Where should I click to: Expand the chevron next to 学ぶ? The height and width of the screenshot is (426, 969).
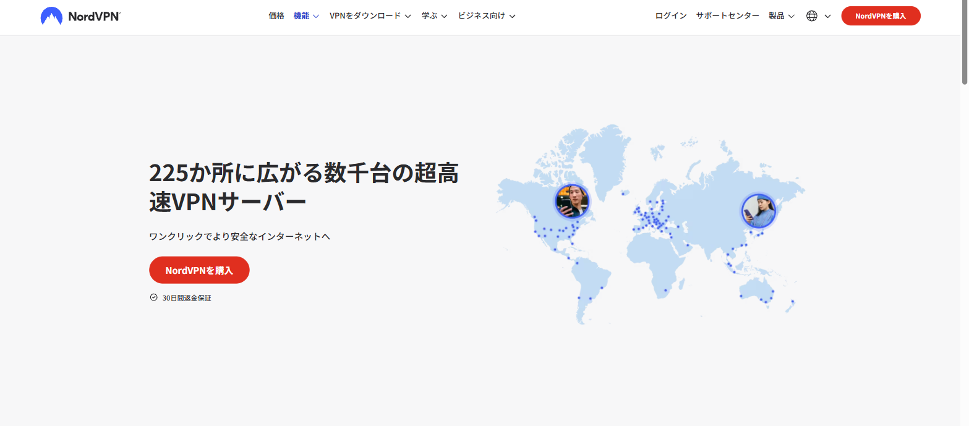coord(444,17)
